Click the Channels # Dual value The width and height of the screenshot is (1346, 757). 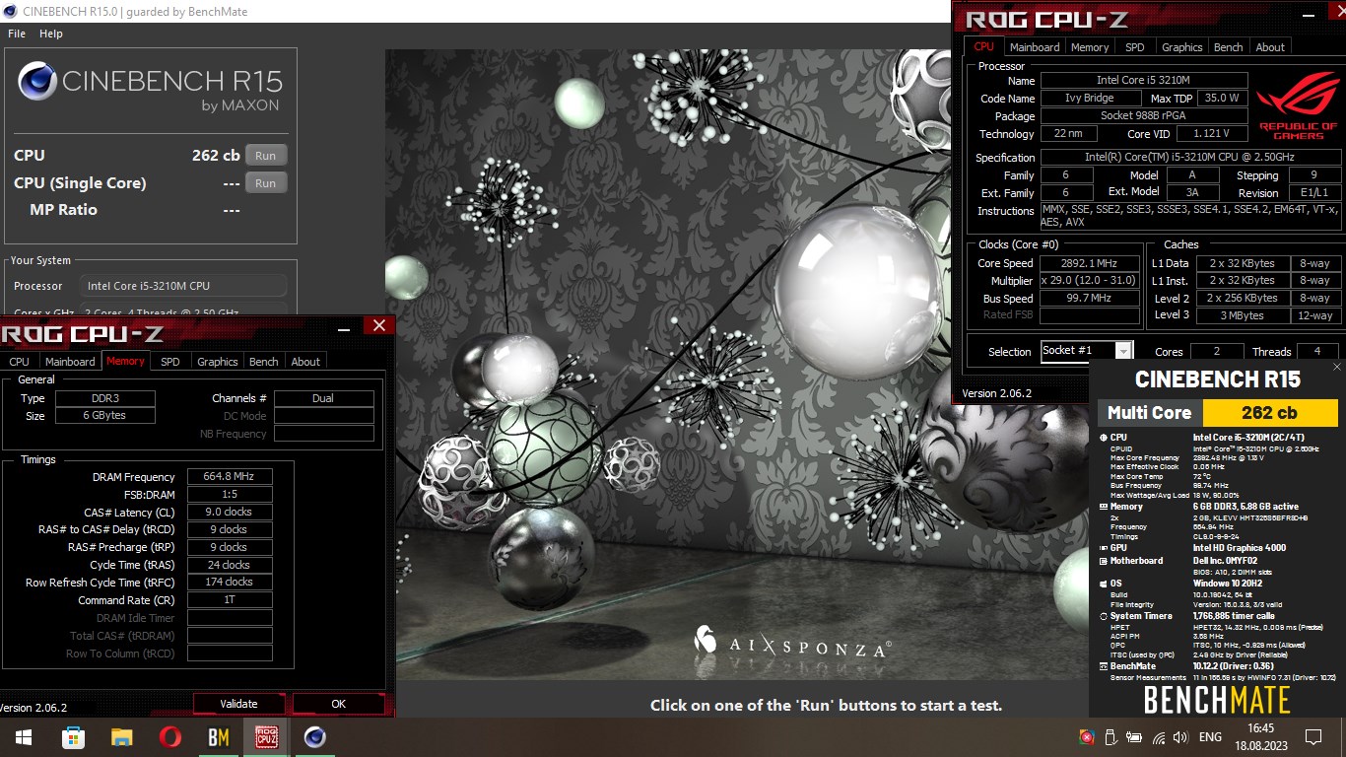pos(323,398)
